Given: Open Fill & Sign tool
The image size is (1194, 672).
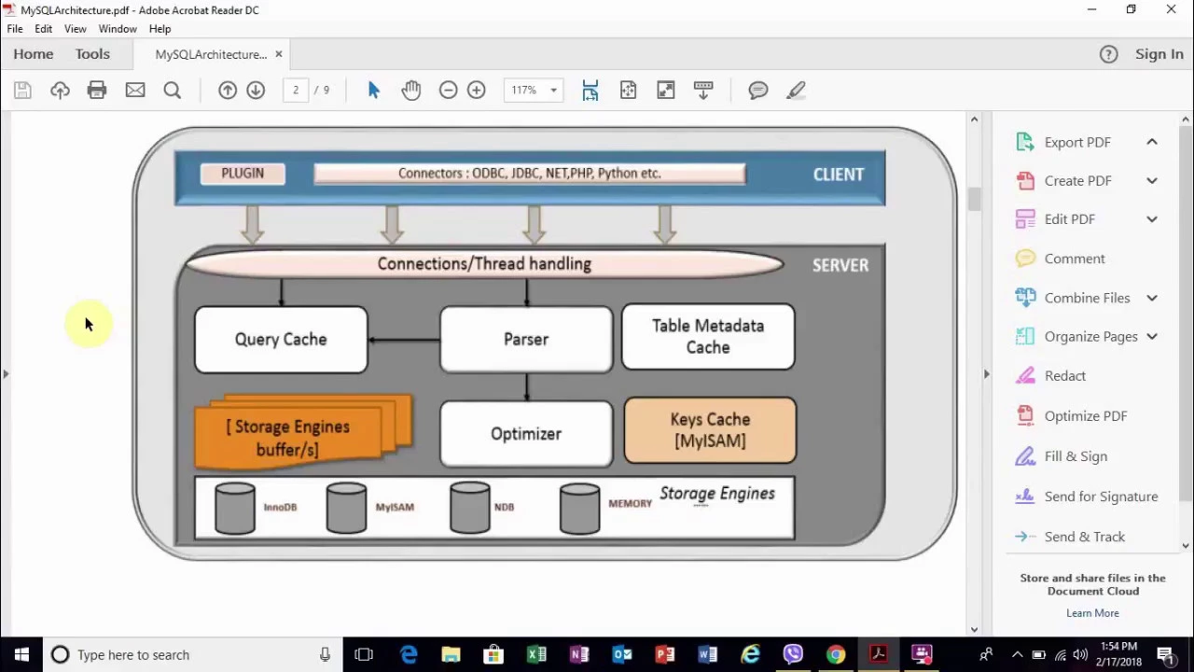Looking at the screenshot, I should click(x=1076, y=456).
